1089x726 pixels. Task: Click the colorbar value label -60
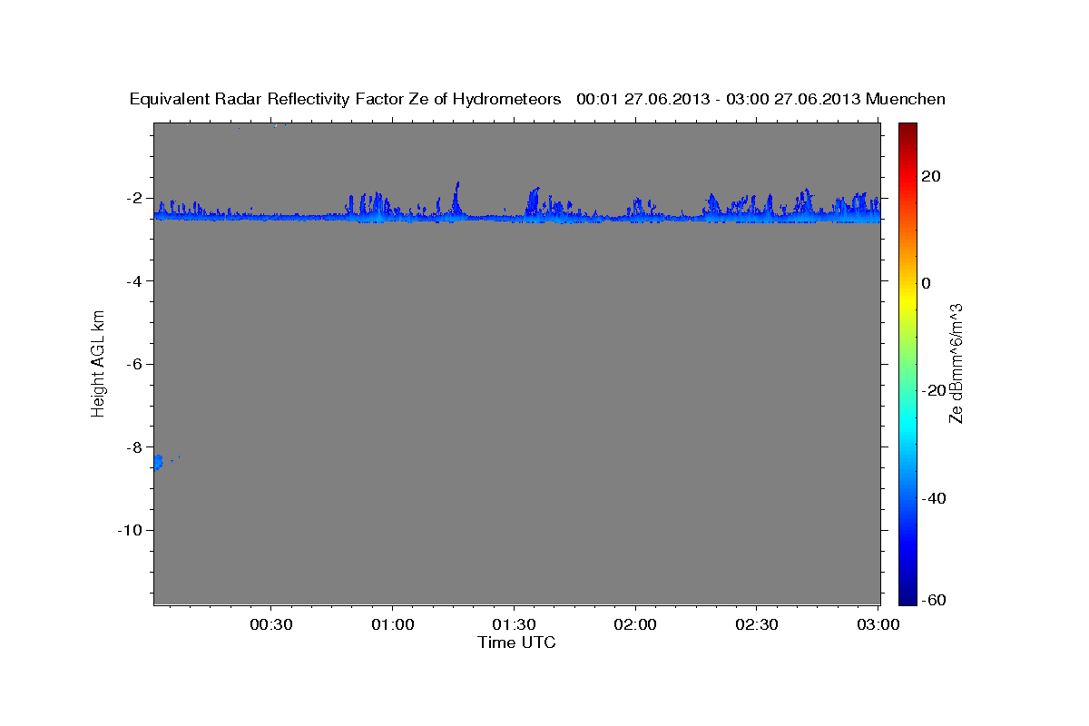tap(934, 600)
